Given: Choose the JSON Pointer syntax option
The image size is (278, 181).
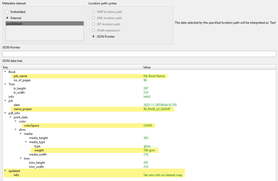Looking at the screenshot, I should click(x=94, y=36).
